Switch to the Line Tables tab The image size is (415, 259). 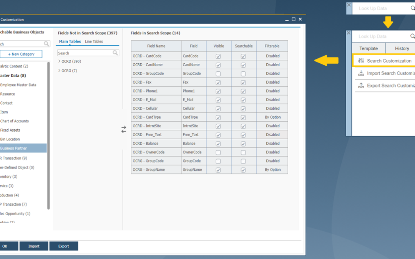click(94, 41)
